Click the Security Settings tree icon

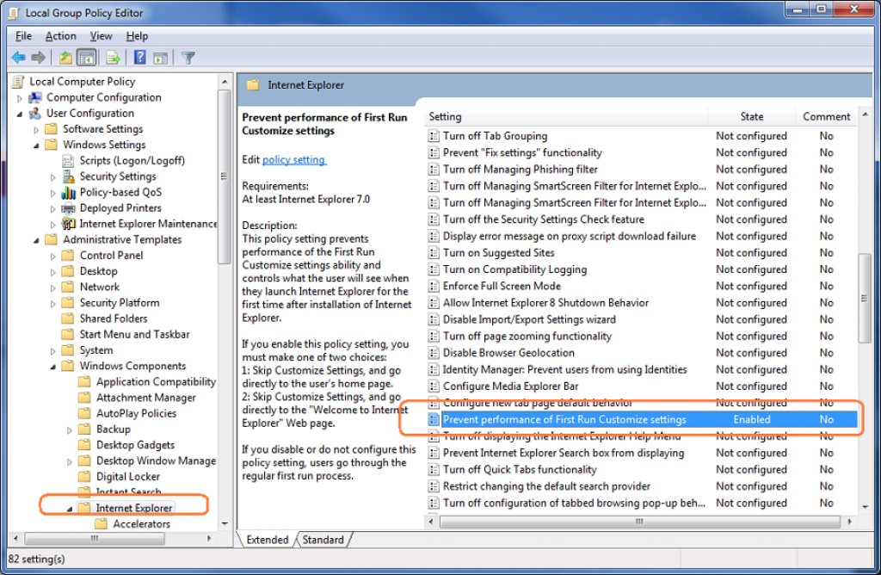(68, 176)
